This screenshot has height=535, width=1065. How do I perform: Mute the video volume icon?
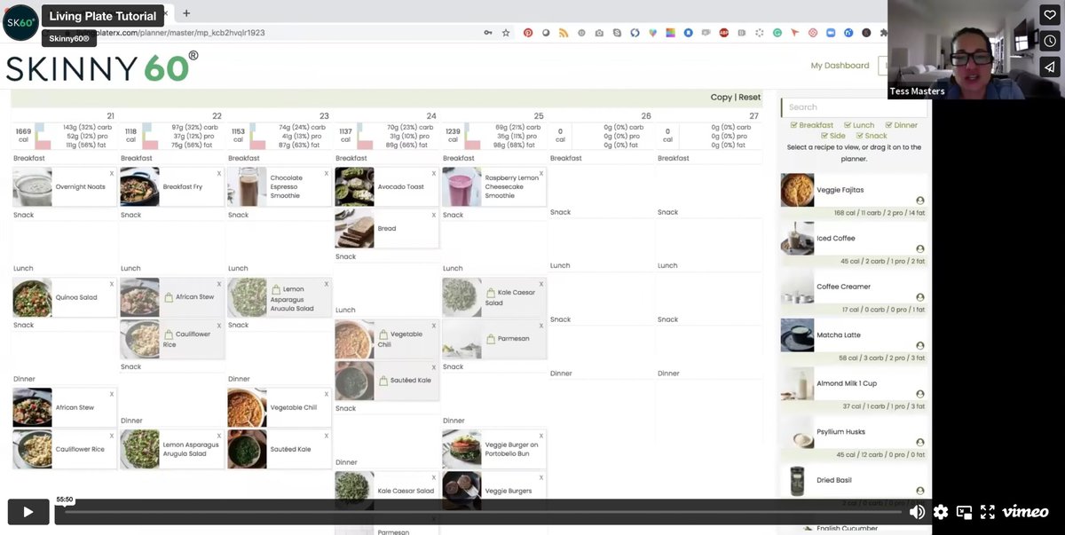(x=918, y=512)
